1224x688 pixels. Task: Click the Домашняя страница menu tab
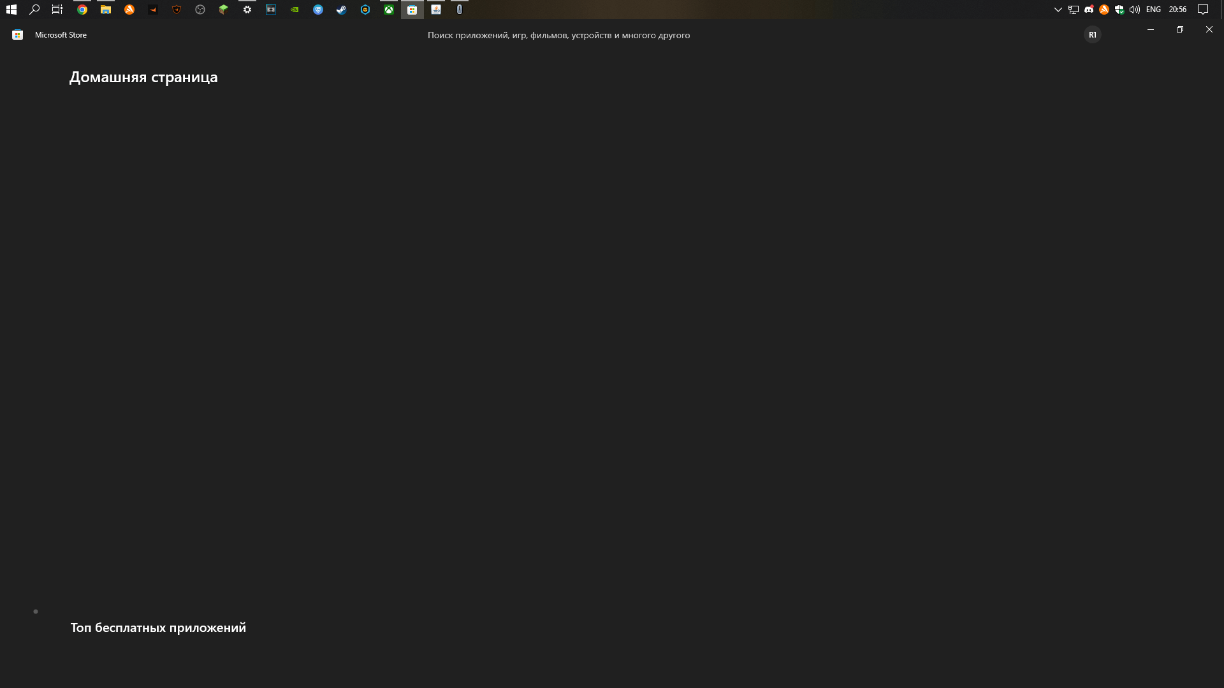[143, 76]
